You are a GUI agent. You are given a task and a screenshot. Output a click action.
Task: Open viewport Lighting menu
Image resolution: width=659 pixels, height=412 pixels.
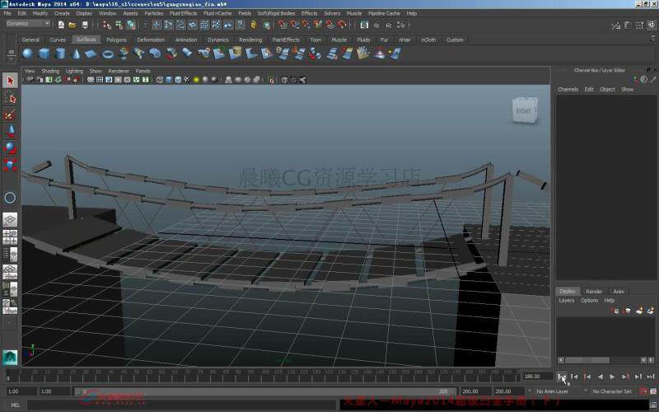pos(74,71)
